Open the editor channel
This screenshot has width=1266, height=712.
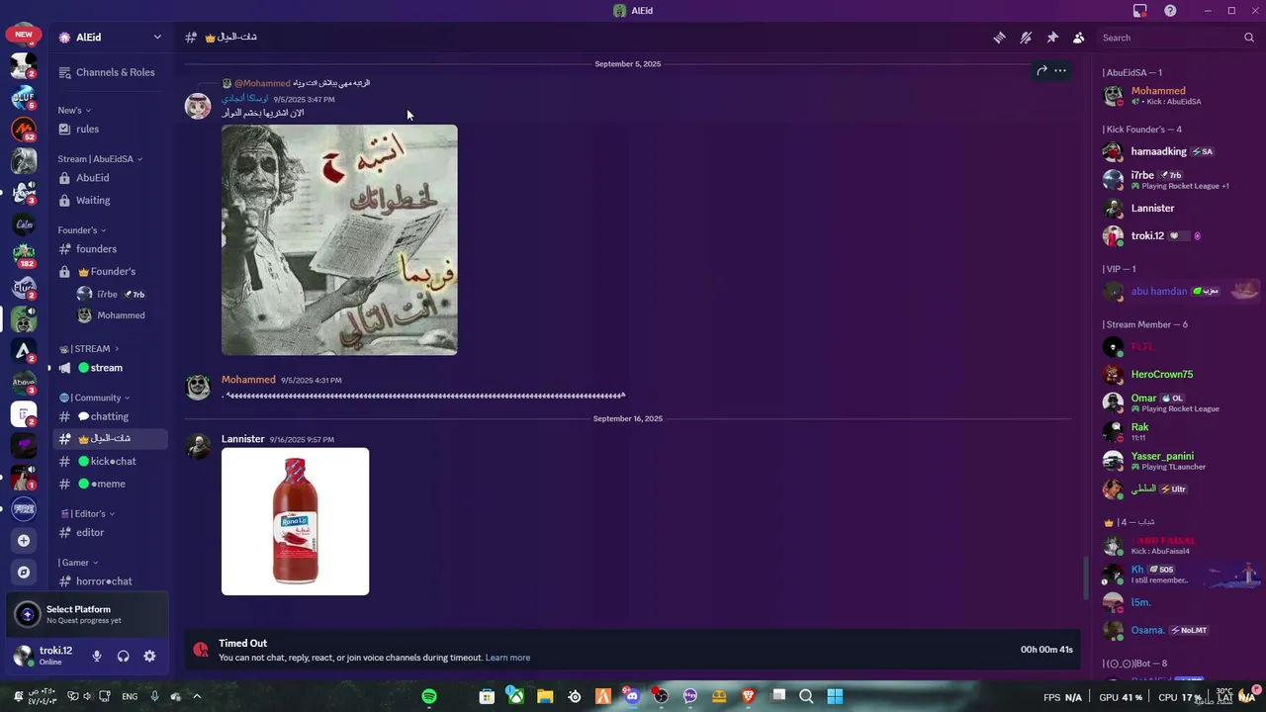110,532
